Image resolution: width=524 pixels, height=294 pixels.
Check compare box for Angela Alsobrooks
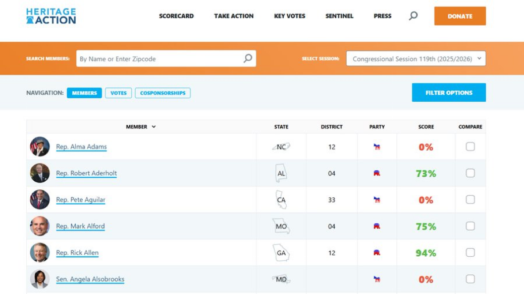pos(470,279)
